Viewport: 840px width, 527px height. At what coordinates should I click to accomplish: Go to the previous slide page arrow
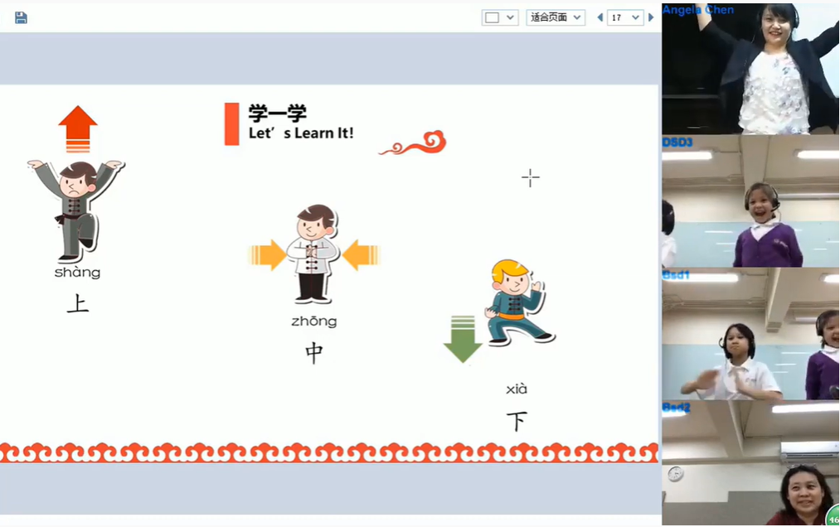(x=600, y=17)
